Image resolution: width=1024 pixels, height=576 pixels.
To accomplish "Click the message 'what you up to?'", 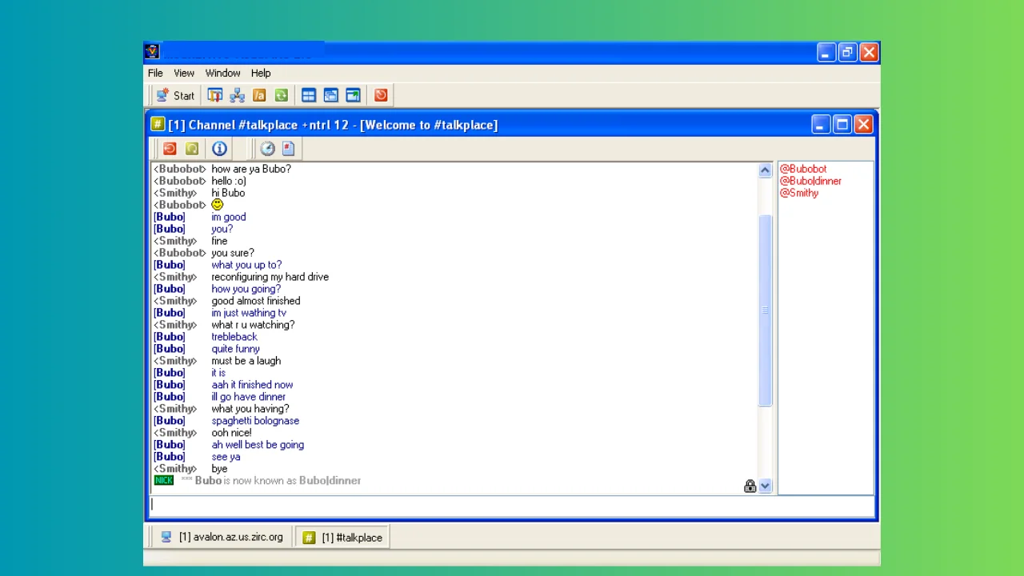I will coord(246,265).
